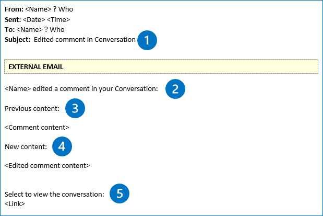The image size is (323, 216).
Task: Click the bold To label
Action: pyautogui.click(x=9, y=30)
